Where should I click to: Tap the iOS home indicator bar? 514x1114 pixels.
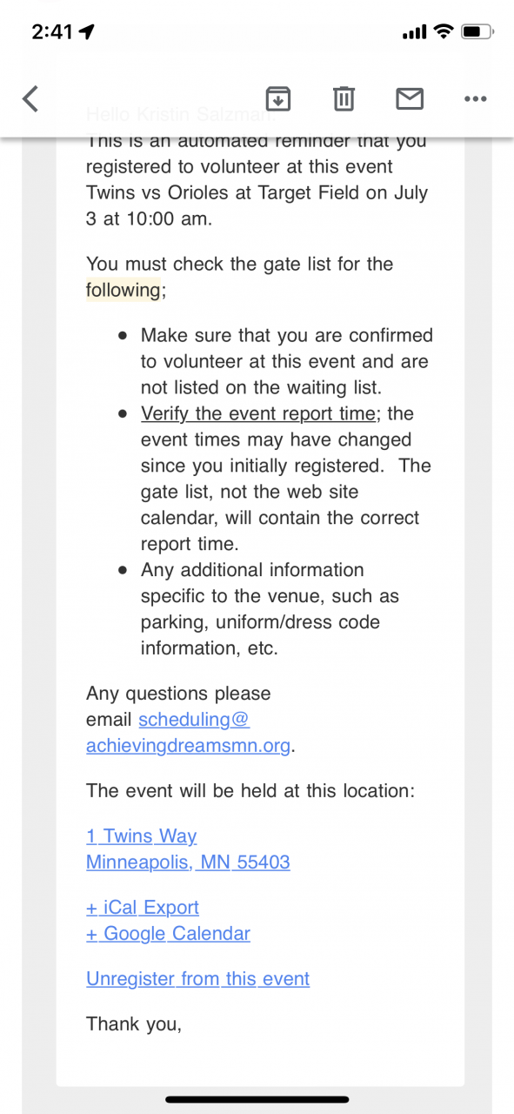[257, 1100]
